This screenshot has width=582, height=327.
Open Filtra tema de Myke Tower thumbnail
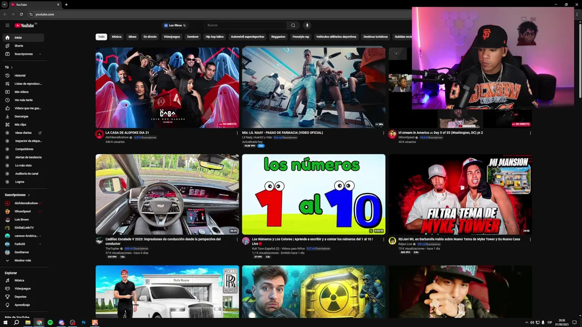(x=460, y=194)
